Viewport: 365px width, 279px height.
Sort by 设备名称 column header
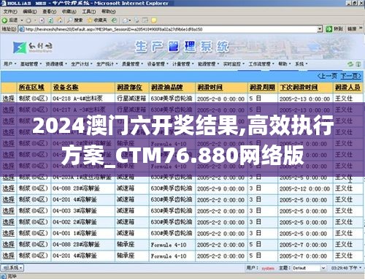(x=66, y=87)
